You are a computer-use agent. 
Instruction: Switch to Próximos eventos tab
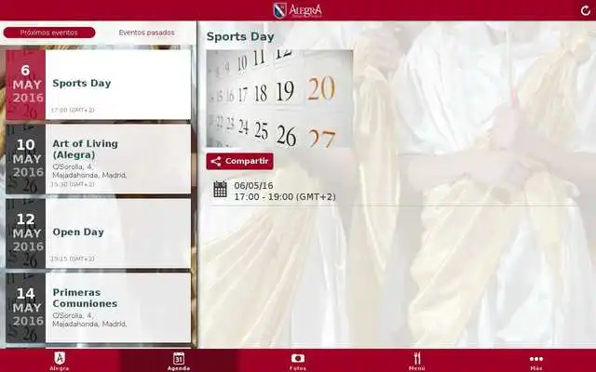(49, 33)
